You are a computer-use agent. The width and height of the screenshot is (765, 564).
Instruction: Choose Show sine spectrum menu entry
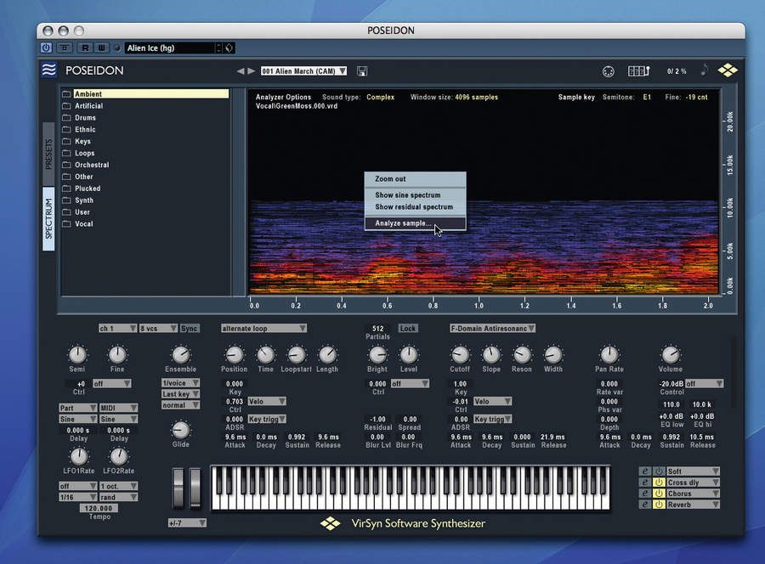click(415, 195)
